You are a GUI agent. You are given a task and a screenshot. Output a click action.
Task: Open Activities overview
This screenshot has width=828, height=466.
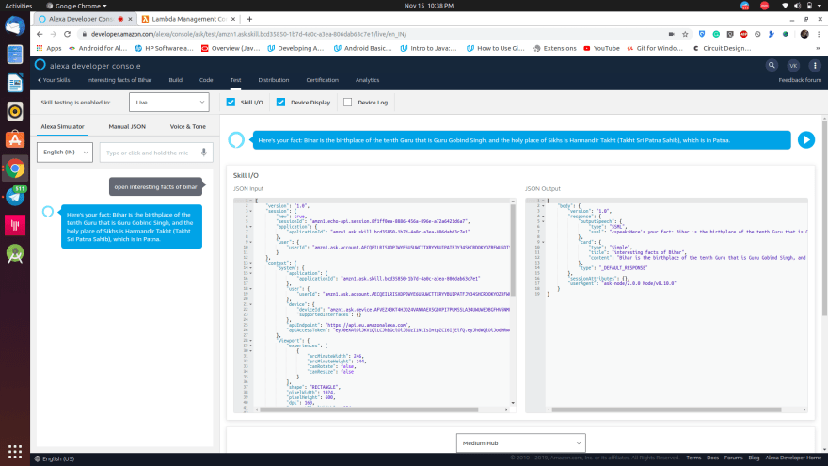[19, 6]
